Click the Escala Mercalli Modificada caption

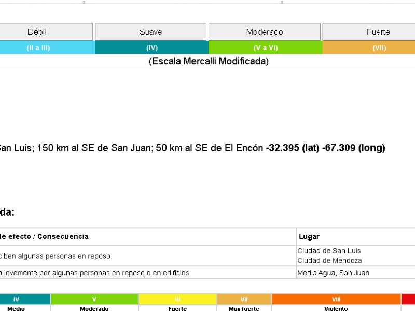click(209, 61)
